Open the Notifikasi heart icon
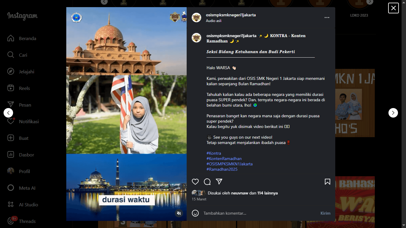406x228 pixels. tap(11, 121)
